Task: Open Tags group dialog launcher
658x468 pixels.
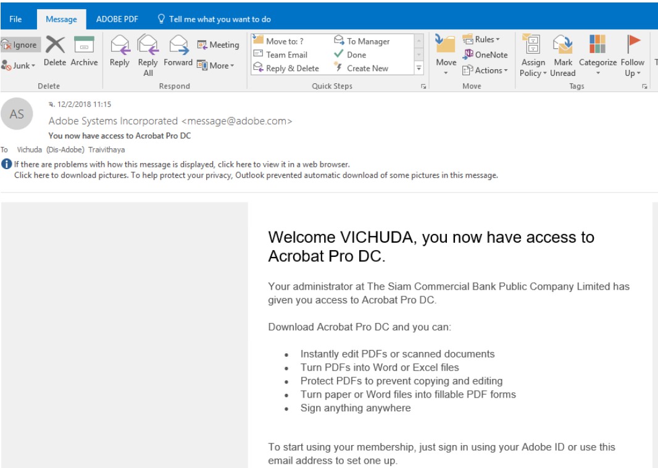Action: click(x=644, y=86)
